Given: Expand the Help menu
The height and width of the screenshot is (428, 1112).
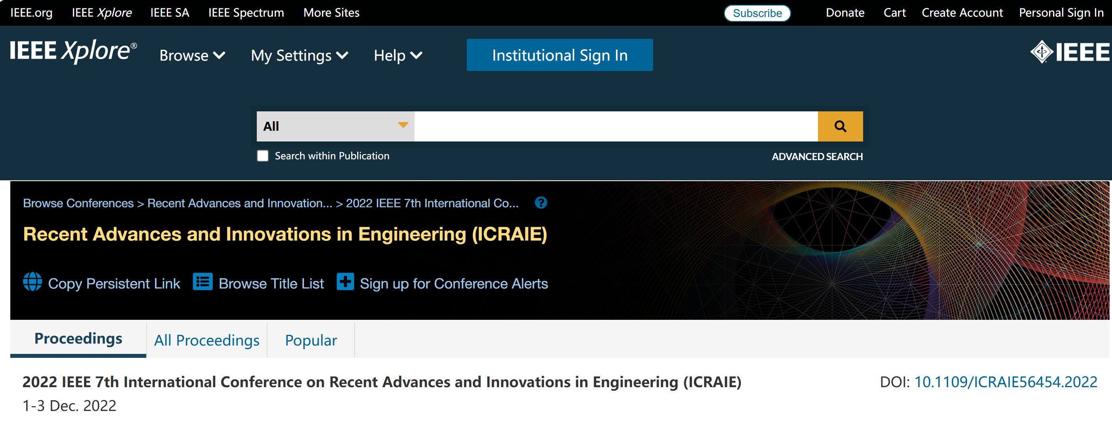Looking at the screenshot, I should tap(398, 55).
